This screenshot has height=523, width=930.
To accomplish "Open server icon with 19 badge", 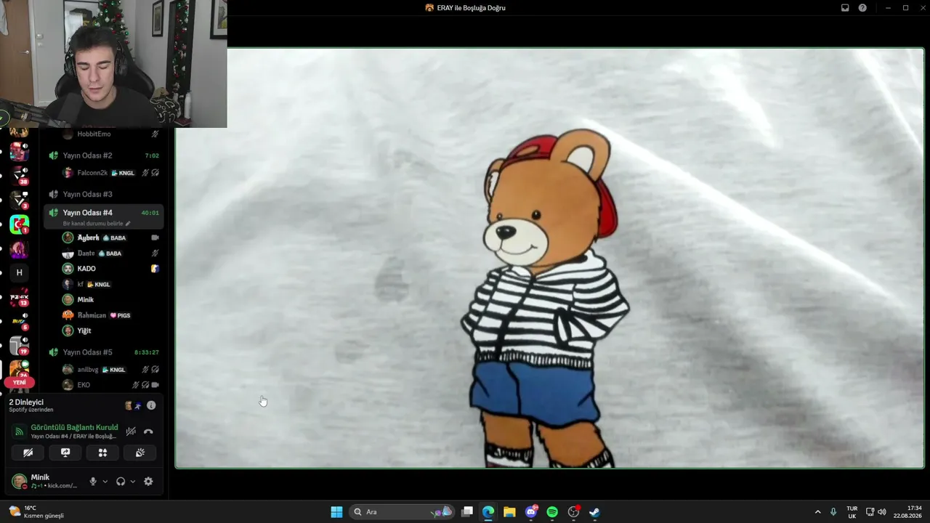I will tap(19, 345).
